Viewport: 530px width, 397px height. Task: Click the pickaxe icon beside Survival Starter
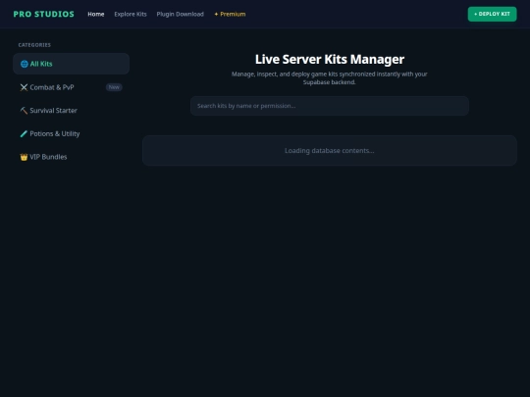click(x=24, y=111)
